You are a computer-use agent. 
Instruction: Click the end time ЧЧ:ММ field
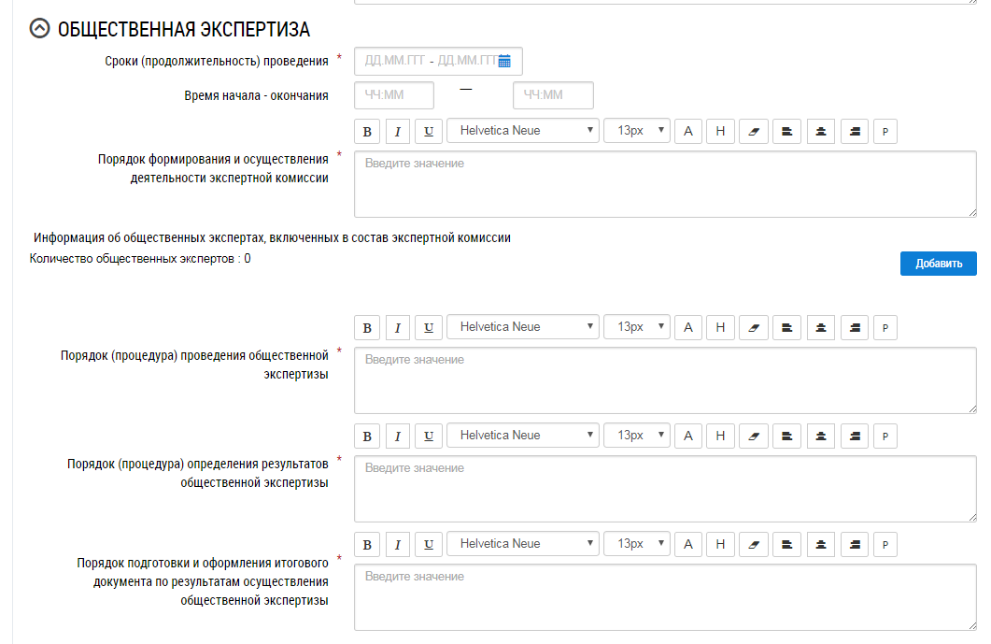tap(553, 95)
